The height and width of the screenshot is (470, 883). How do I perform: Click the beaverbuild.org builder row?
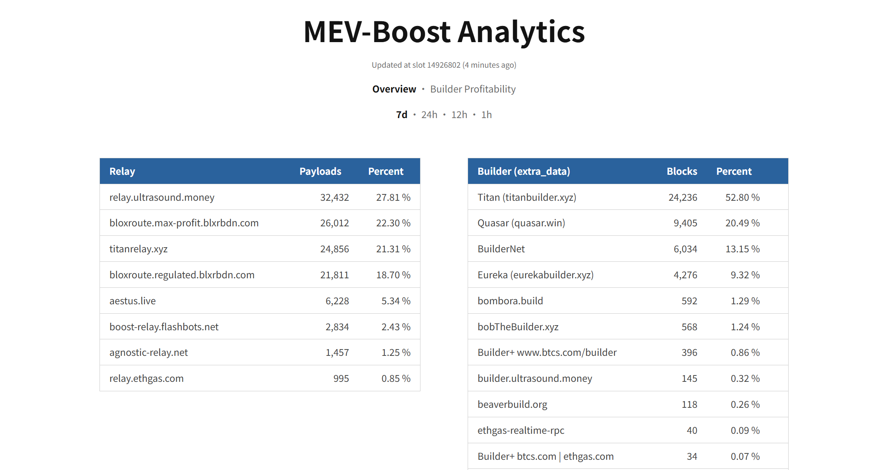point(628,404)
